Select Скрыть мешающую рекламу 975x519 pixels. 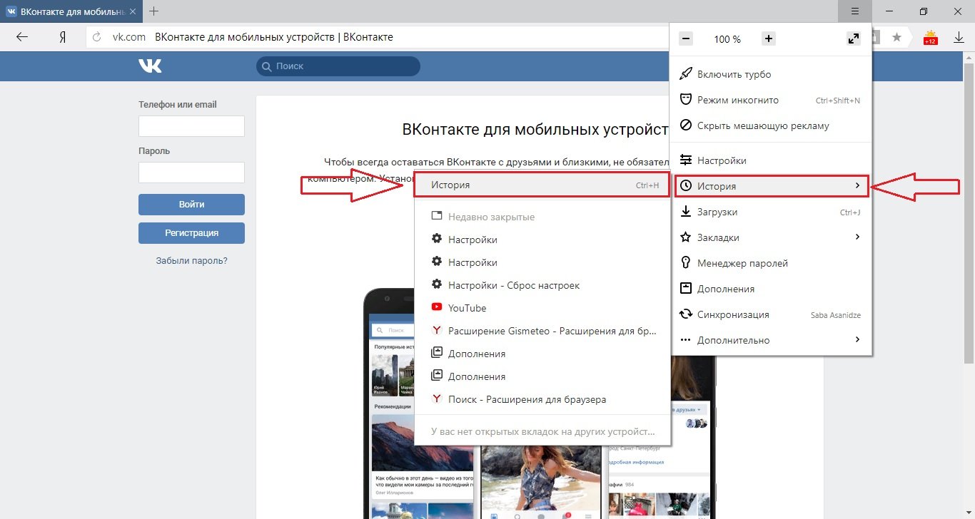point(771,125)
